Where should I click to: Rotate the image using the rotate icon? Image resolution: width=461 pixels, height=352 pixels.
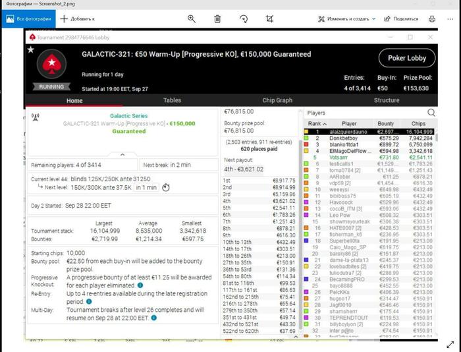pyautogui.click(x=244, y=19)
